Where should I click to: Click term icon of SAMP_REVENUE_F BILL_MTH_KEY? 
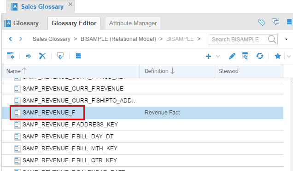[18, 148]
